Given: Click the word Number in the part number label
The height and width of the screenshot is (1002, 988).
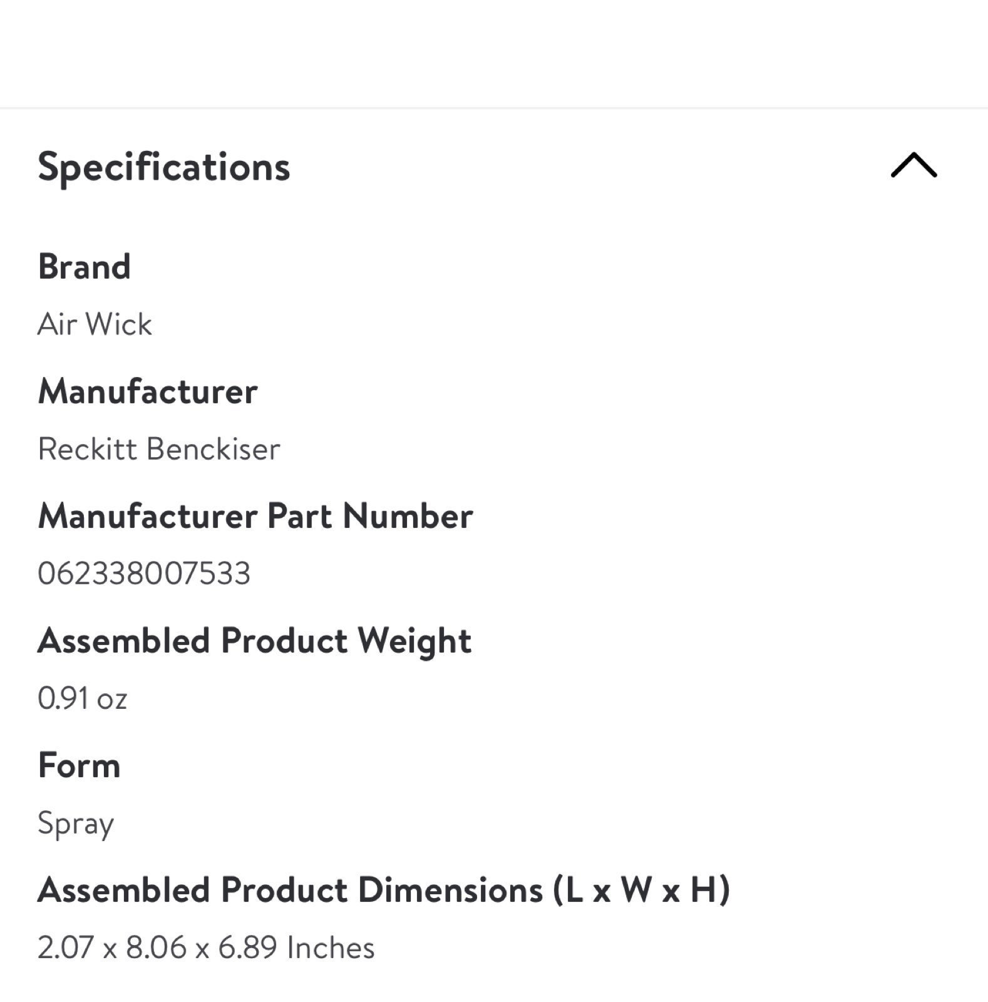Looking at the screenshot, I should (408, 516).
